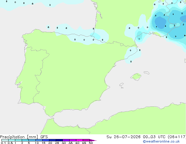
Task: Pick the legend swatch between 0.1 and 0.5
Action: click(x=5, y=140)
